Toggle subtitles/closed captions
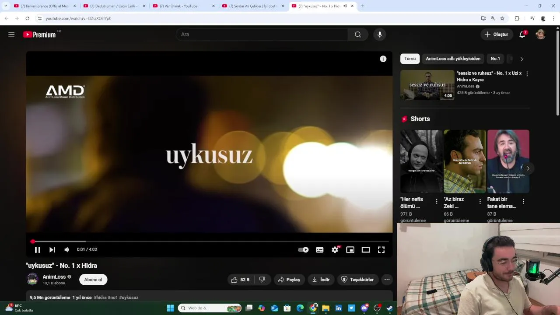This screenshot has width=560, height=315. 320,249
